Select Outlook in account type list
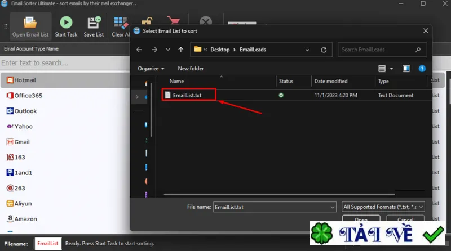Screen dimensions: 451x251 (x=65, y=111)
